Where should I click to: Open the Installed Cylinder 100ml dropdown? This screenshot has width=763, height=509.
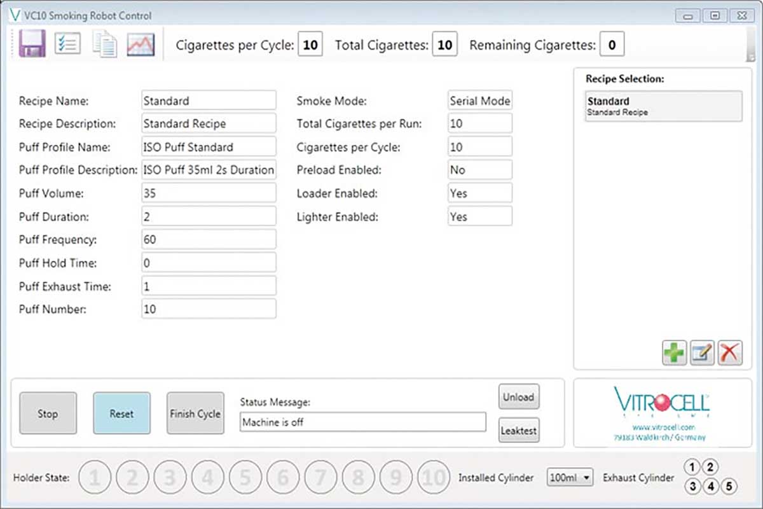(x=570, y=477)
